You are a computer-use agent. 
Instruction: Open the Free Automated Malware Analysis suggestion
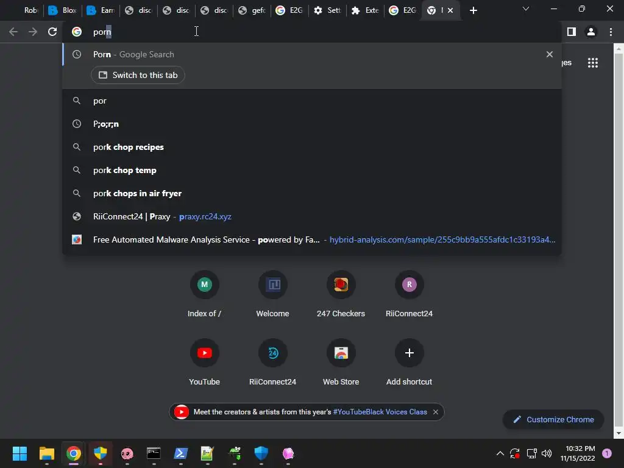(312, 239)
